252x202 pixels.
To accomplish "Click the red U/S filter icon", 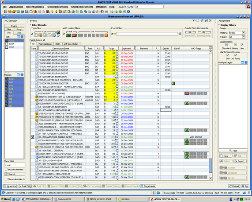I will [x=74, y=35].
